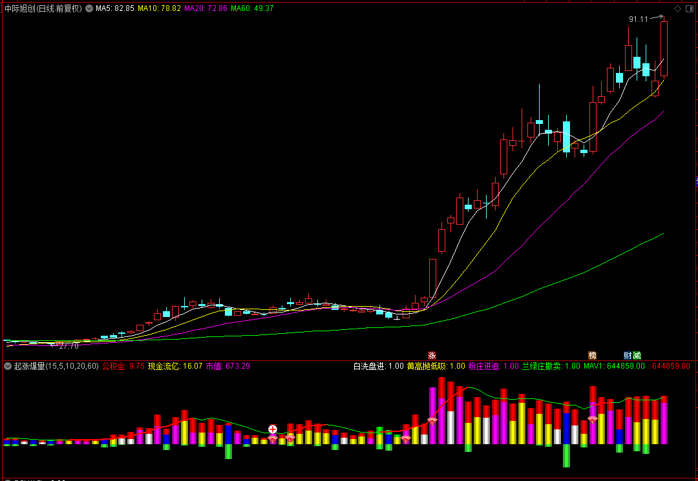Click the 现金流亿: 16.07 value

[175, 366]
